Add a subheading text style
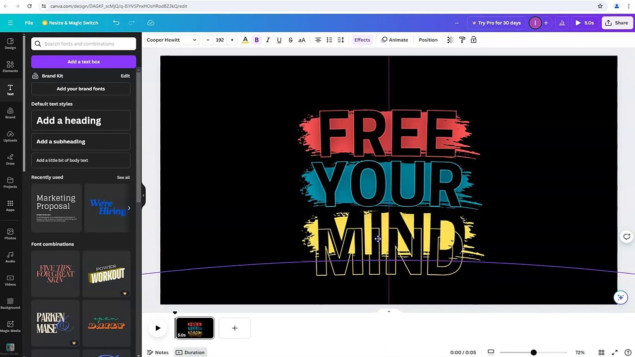635x357 pixels. [x=81, y=141]
